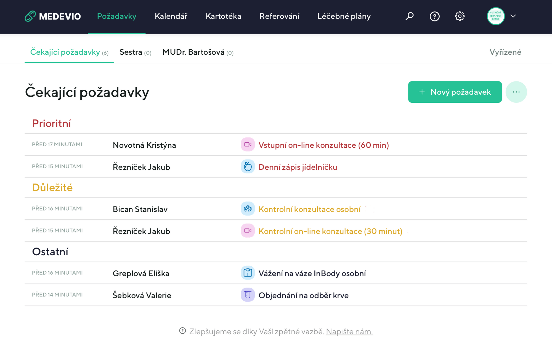Open the help question mark icon
Screen dimensions: 552x345
(434, 16)
